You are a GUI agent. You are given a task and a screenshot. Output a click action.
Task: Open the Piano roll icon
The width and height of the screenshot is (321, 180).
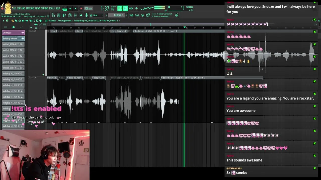pos(64,15)
